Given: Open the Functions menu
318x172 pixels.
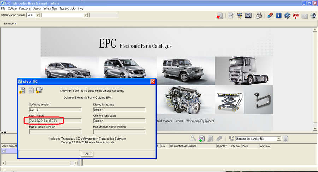Looking at the screenshot, I should 24,8.
